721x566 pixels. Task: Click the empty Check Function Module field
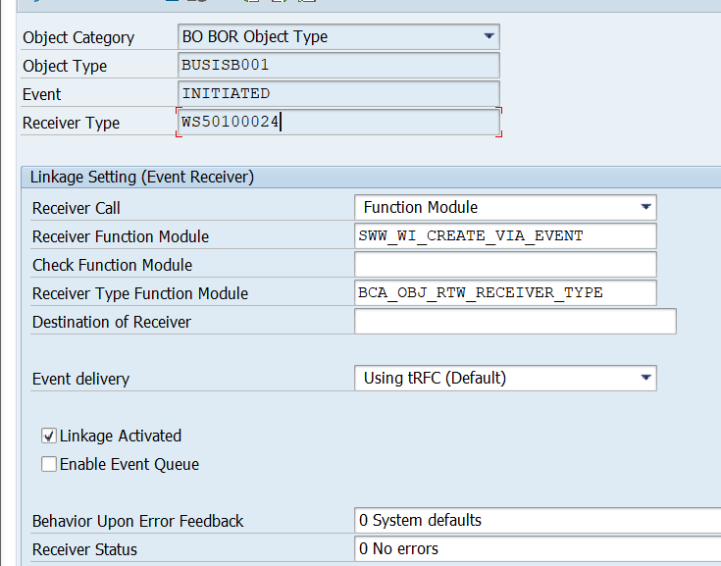pos(505,265)
